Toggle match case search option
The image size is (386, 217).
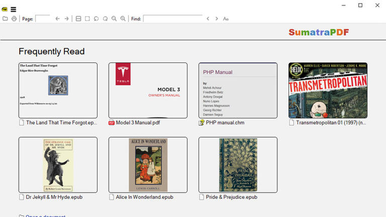click(x=226, y=19)
